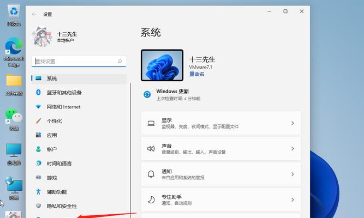Select 系统 in the sidebar

point(79,78)
